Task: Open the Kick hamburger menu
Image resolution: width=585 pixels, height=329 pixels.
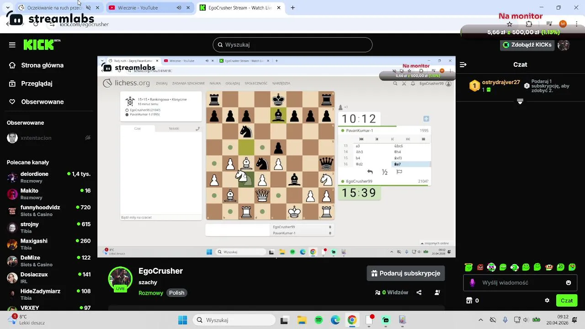Action: [x=12, y=45]
